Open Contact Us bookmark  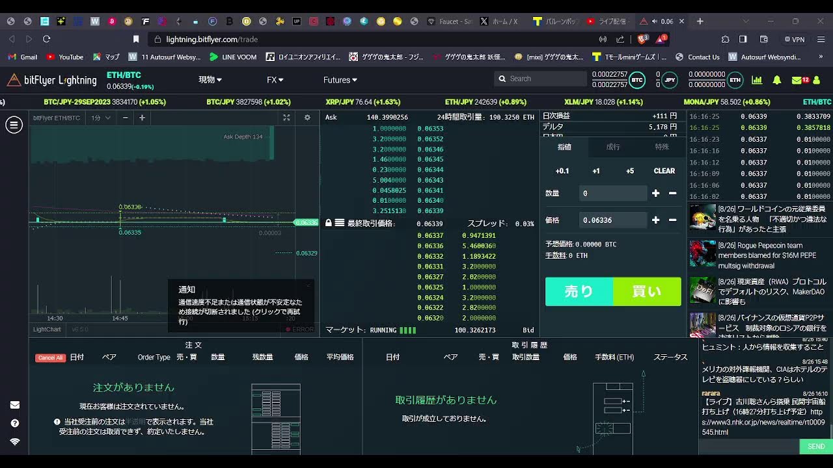[x=697, y=57]
